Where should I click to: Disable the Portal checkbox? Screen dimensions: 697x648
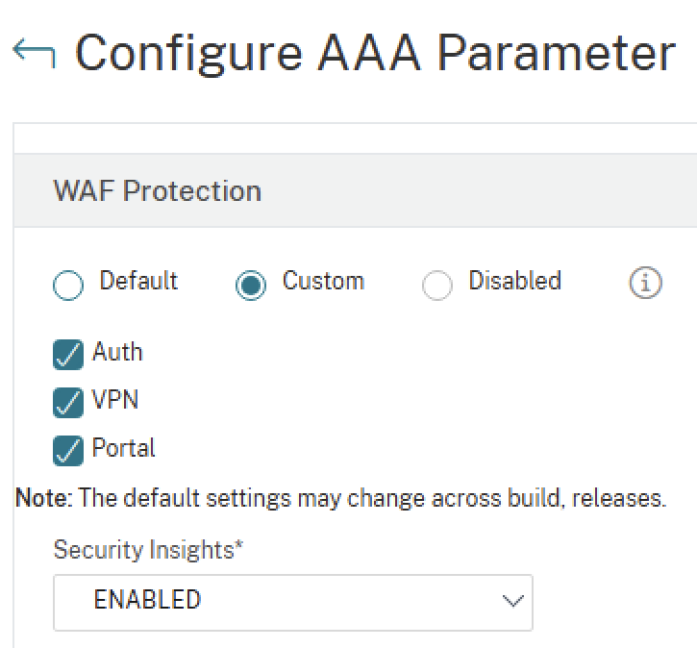point(68,450)
